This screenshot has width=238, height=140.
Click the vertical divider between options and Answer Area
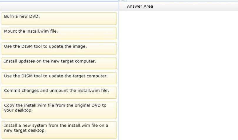pyautogui.click(x=118, y=71)
